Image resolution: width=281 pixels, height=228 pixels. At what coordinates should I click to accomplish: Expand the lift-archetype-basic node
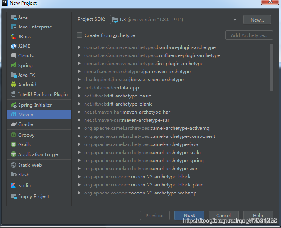coord(79,96)
